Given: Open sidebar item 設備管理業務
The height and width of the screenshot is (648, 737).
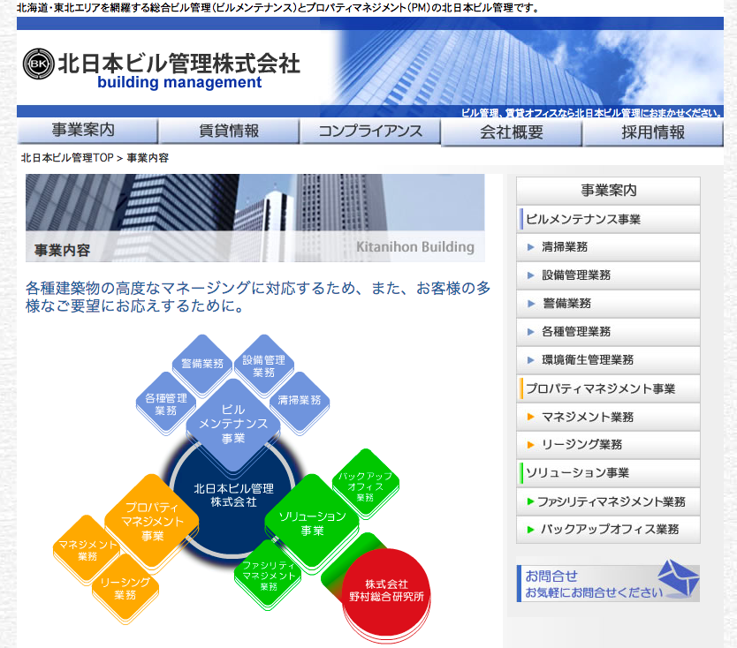Looking at the screenshot, I should [x=608, y=275].
